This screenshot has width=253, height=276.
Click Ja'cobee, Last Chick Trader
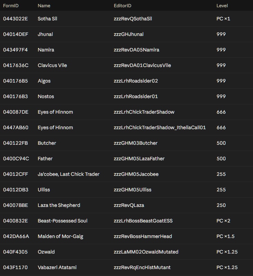coord(69,174)
